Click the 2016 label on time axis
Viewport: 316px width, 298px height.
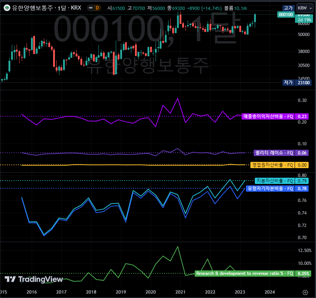32,292
